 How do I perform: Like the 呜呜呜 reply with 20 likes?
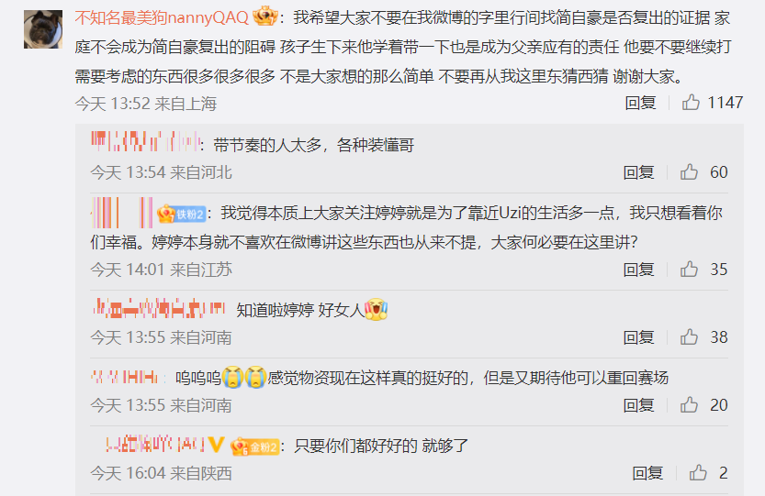(x=689, y=404)
